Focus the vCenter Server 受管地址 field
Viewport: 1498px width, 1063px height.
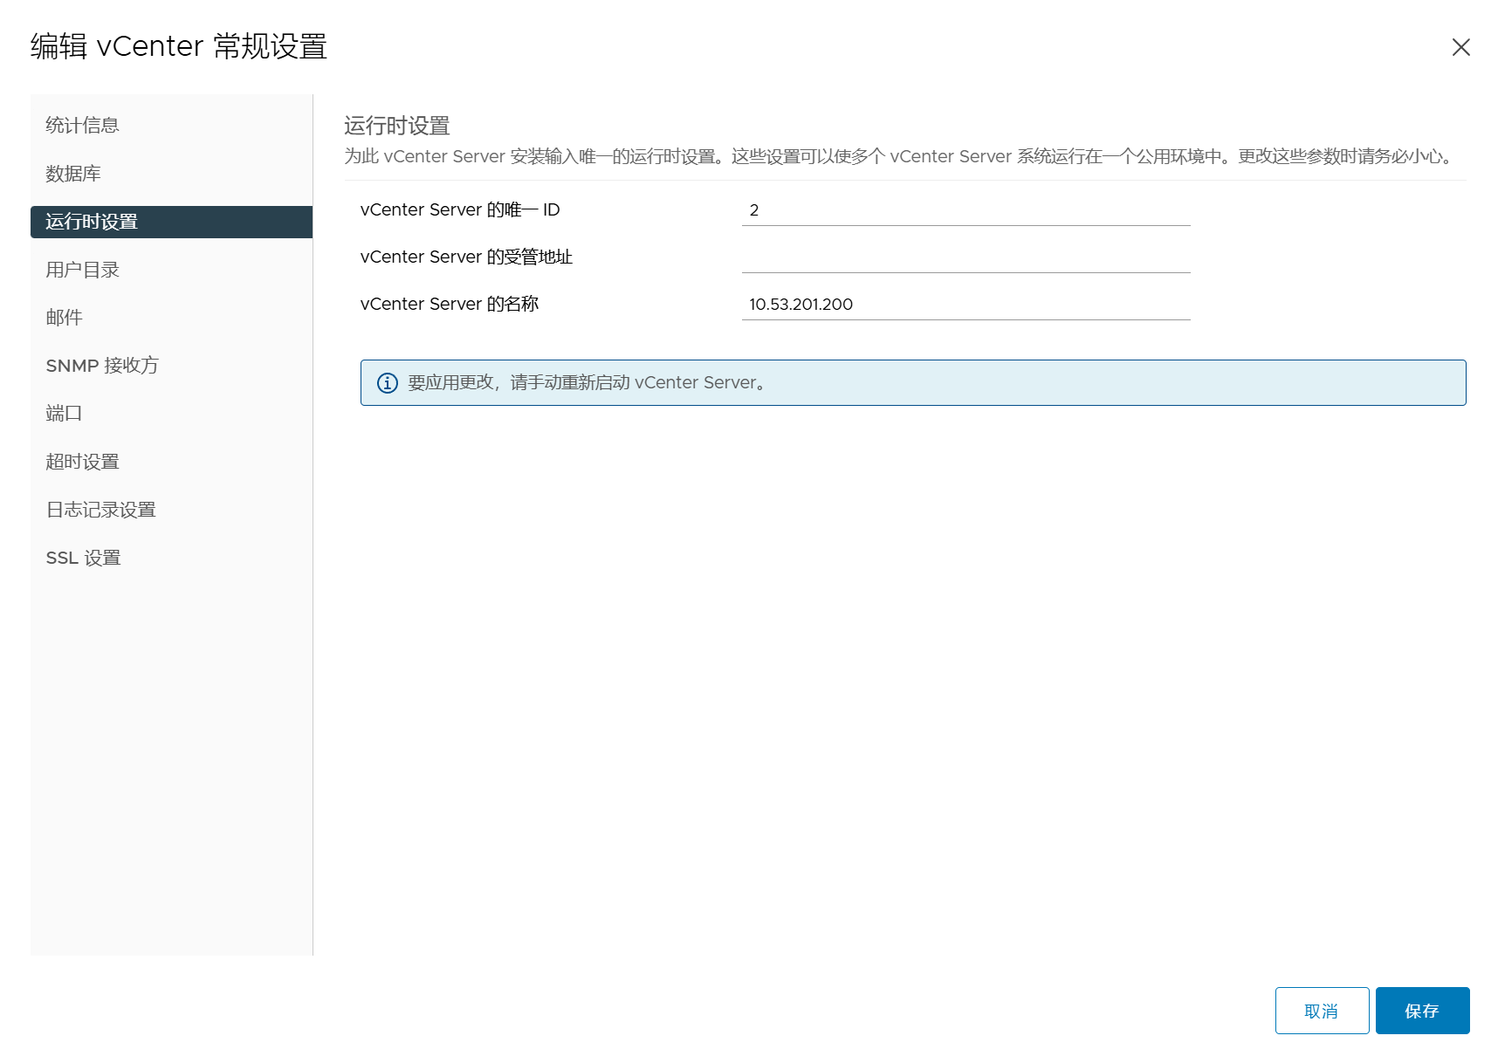coord(965,257)
